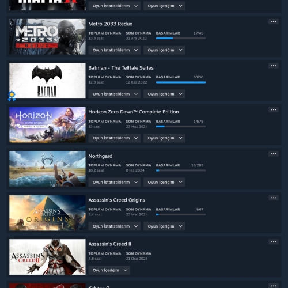Expand Oyun İstatistiklerim for Metro 2033 Redux

tap(115, 50)
